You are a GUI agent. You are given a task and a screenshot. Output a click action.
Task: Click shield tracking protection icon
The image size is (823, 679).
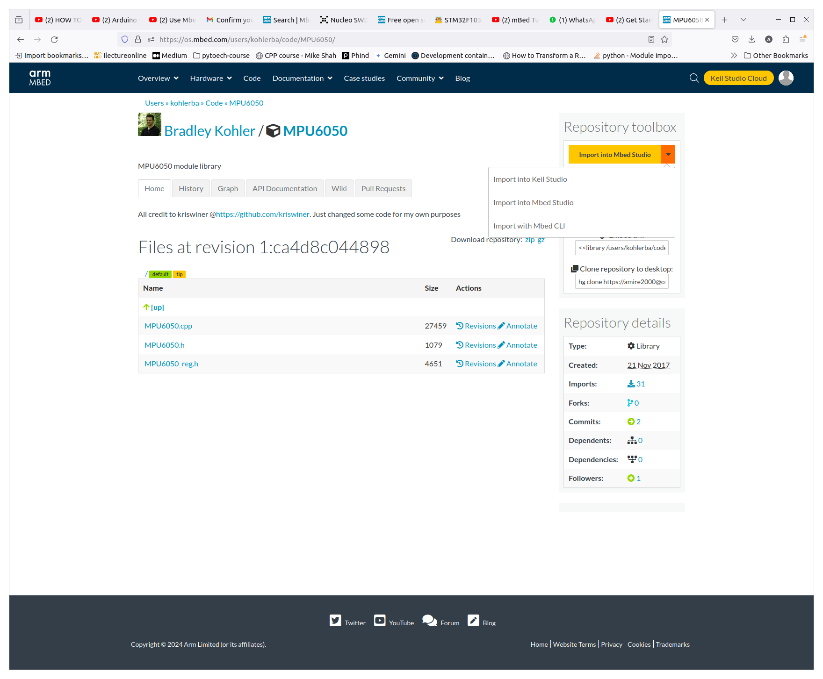point(125,40)
